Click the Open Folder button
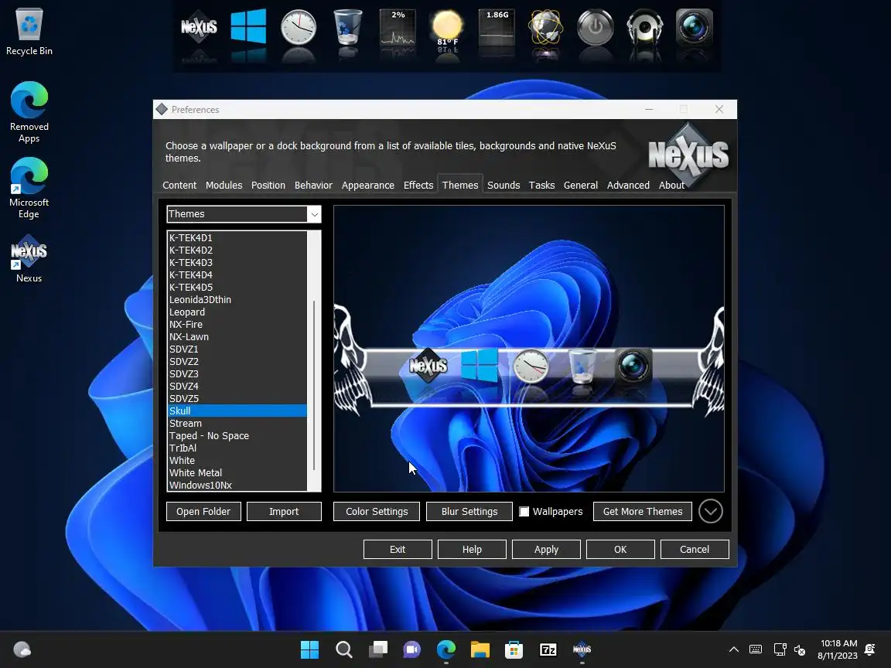The height and width of the screenshot is (668, 891). pos(203,511)
